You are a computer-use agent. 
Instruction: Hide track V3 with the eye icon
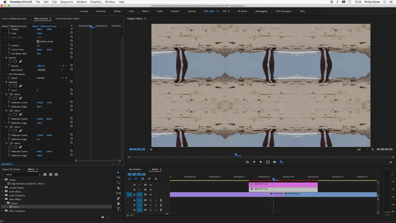(x=150, y=185)
